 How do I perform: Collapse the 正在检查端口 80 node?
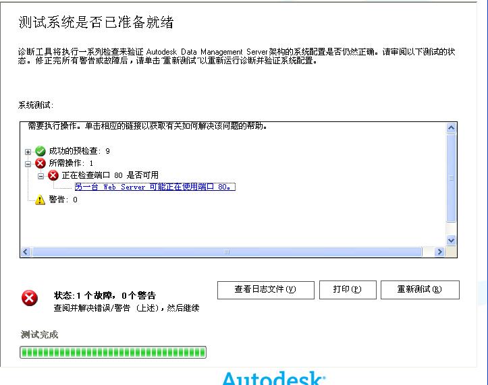tap(40, 176)
